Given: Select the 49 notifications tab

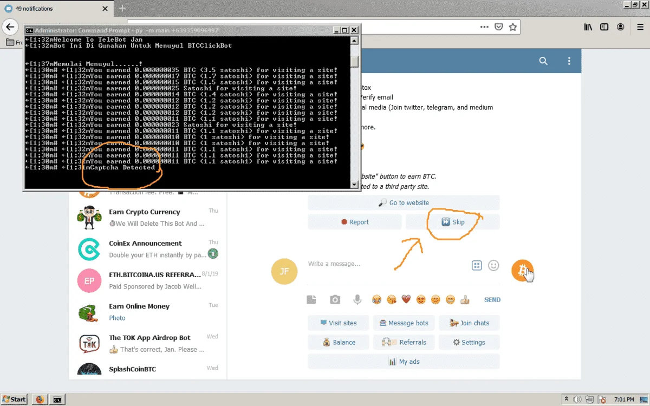Looking at the screenshot, I should 56,8.
